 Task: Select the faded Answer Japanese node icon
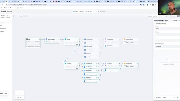(x=125, y=39)
